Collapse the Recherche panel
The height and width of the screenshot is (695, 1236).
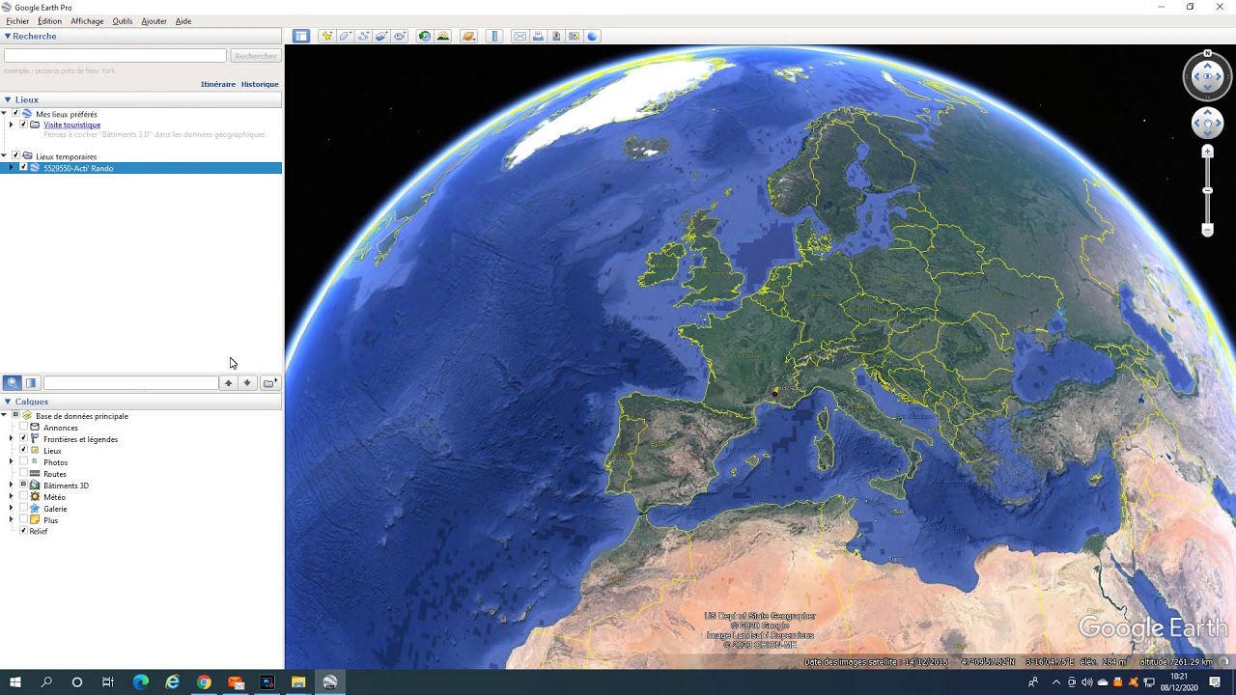pos(7,36)
